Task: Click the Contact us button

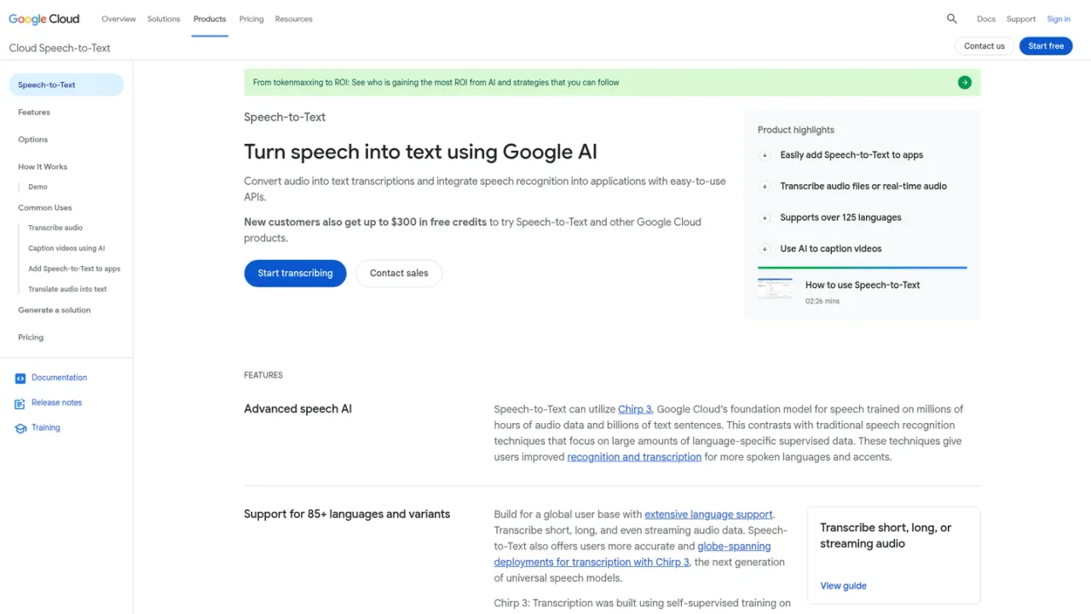Action: 984,46
